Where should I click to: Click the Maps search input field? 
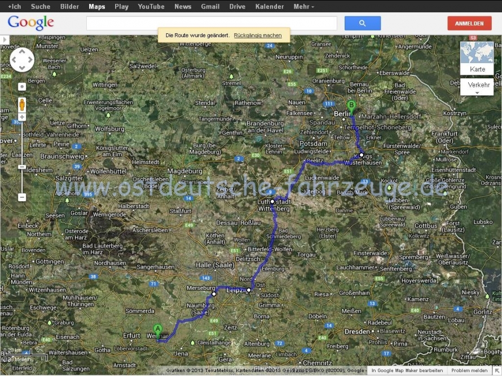click(x=212, y=23)
